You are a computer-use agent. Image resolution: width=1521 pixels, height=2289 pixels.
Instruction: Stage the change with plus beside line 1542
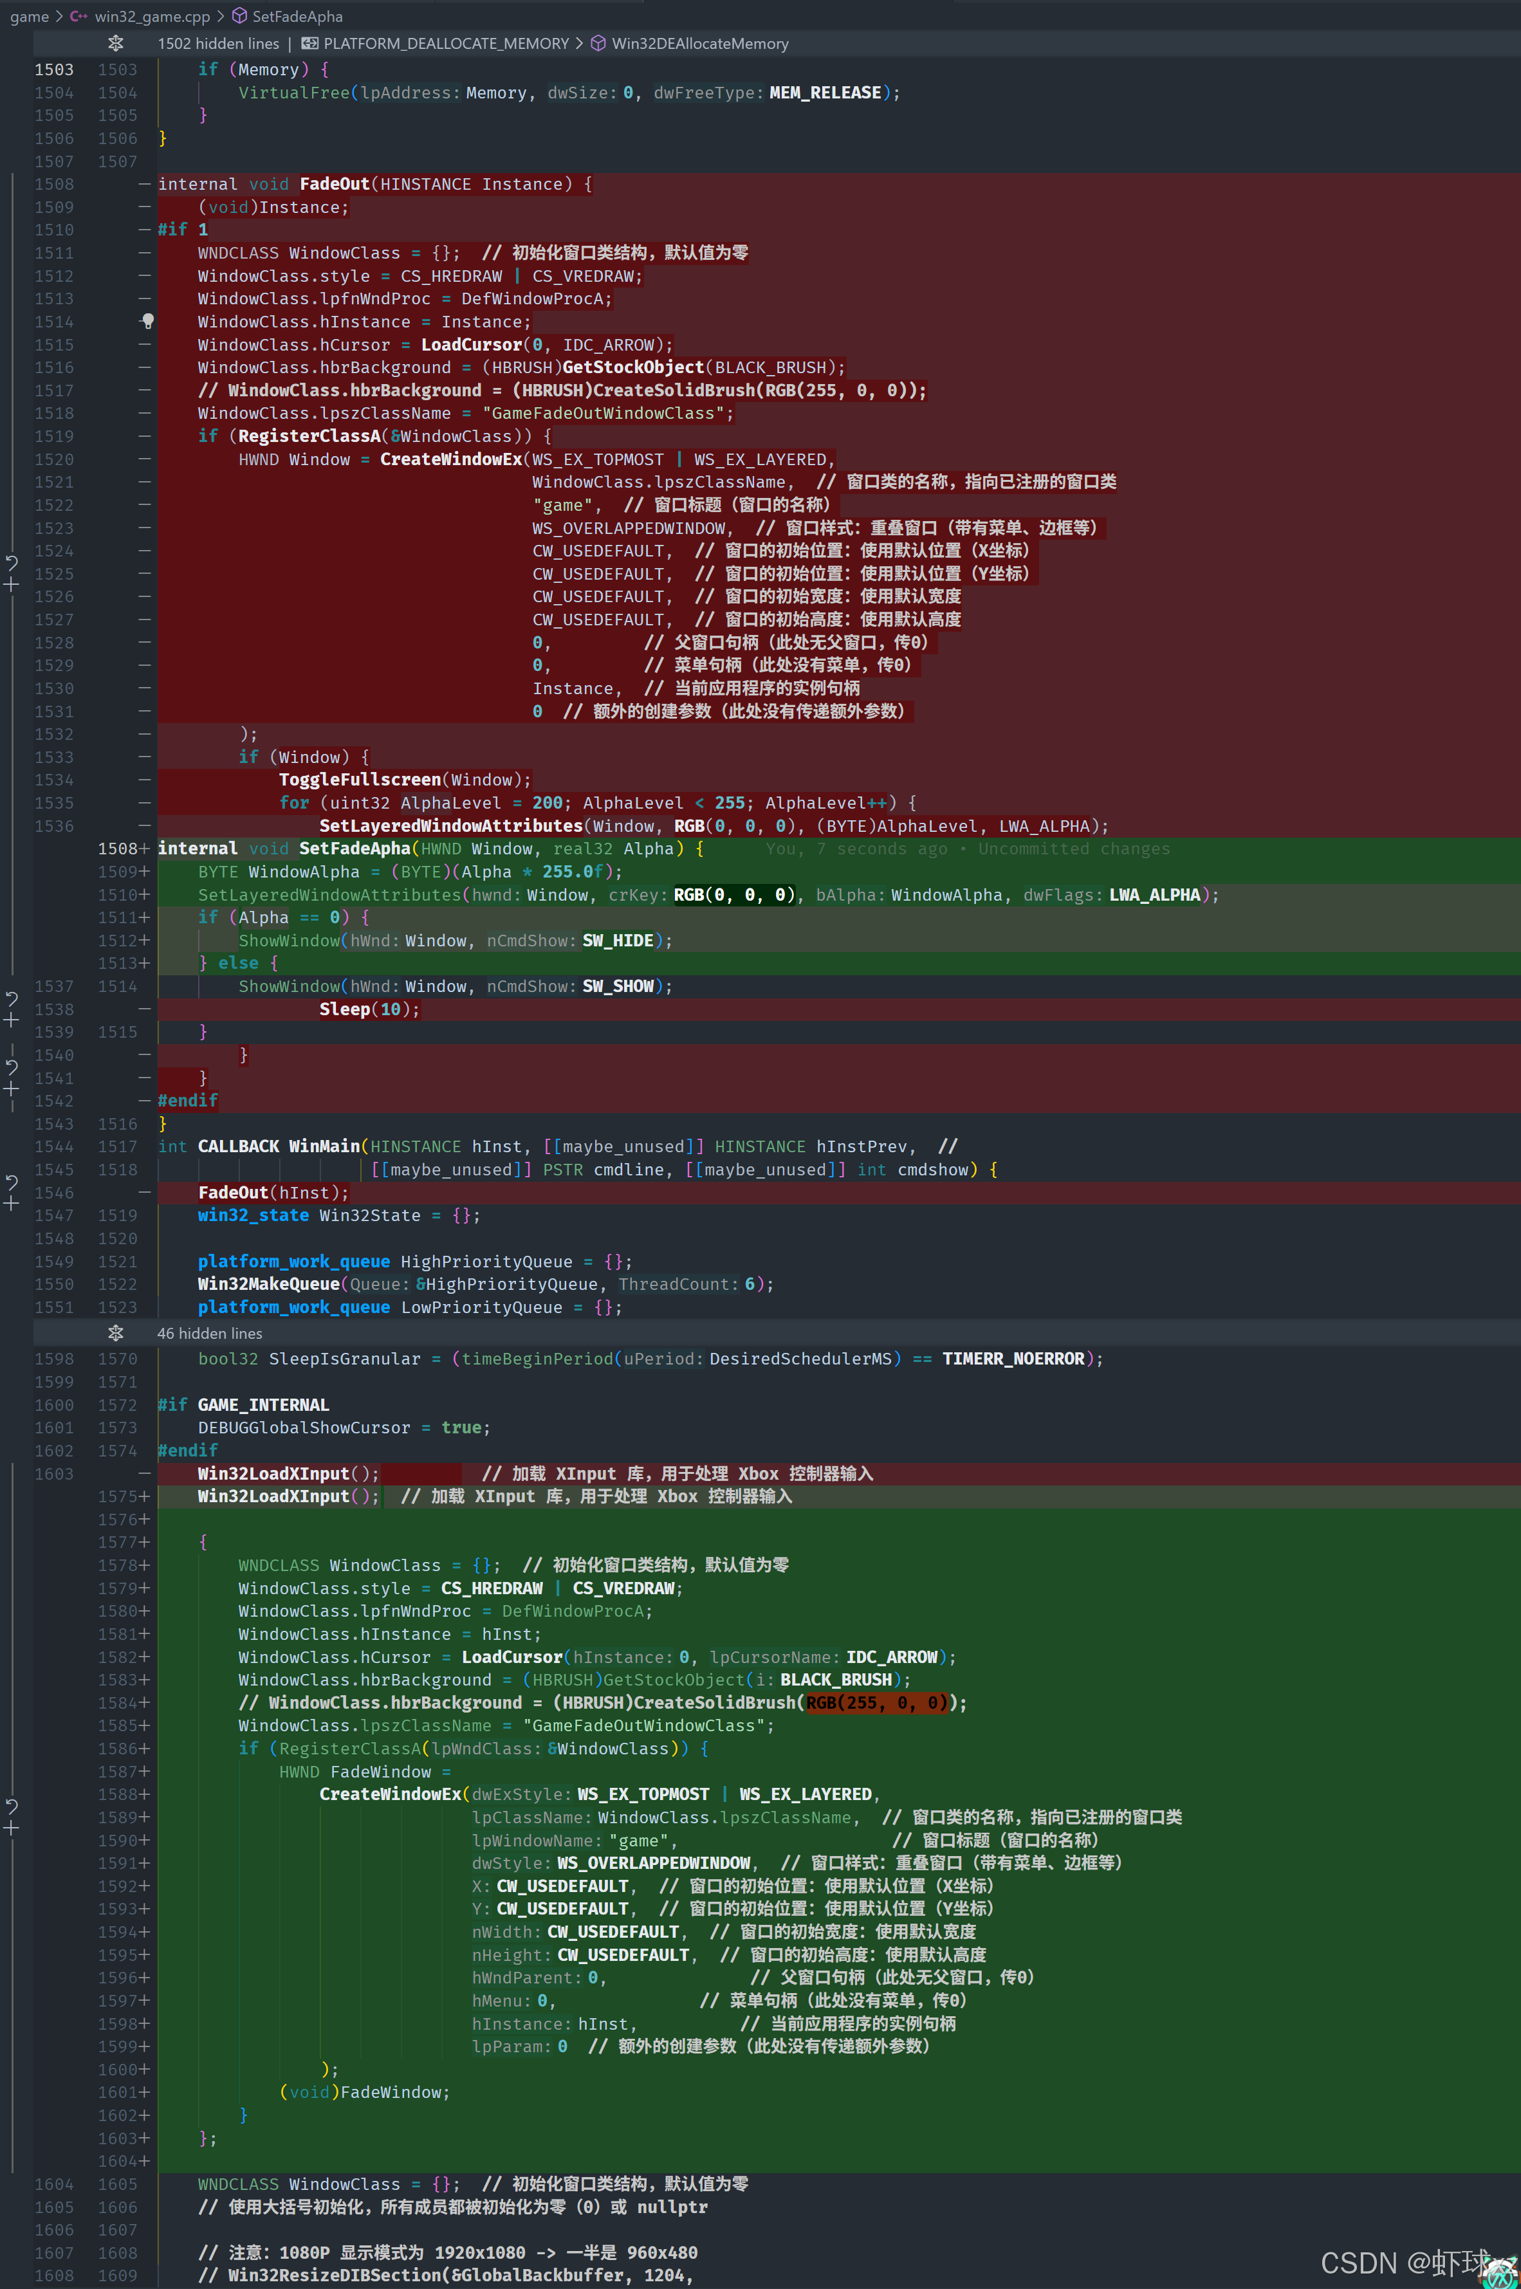pyautogui.click(x=12, y=1089)
